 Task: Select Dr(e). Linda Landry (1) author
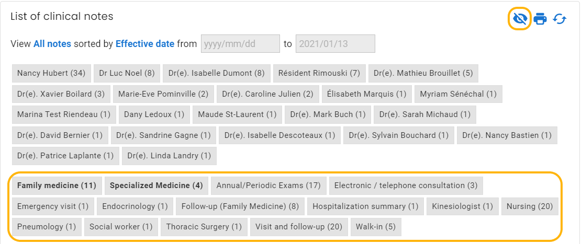pos(169,156)
